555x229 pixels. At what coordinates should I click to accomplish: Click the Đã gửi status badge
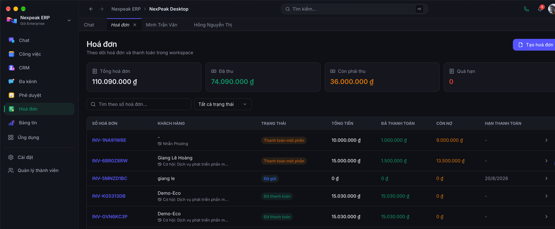pos(270,179)
